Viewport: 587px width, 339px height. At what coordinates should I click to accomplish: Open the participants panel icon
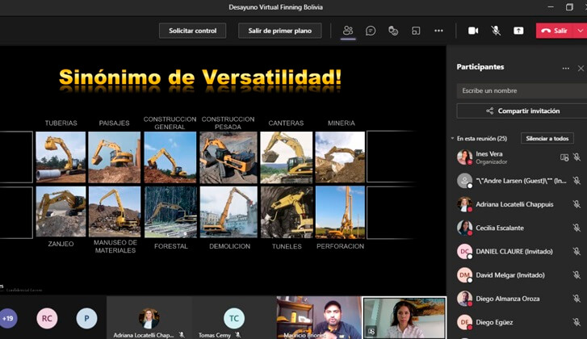point(348,31)
